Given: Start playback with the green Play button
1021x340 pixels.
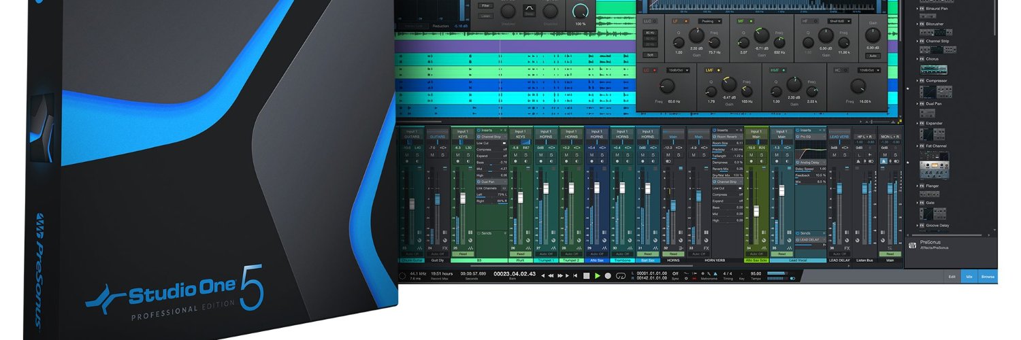Looking at the screenshot, I should (x=598, y=275).
